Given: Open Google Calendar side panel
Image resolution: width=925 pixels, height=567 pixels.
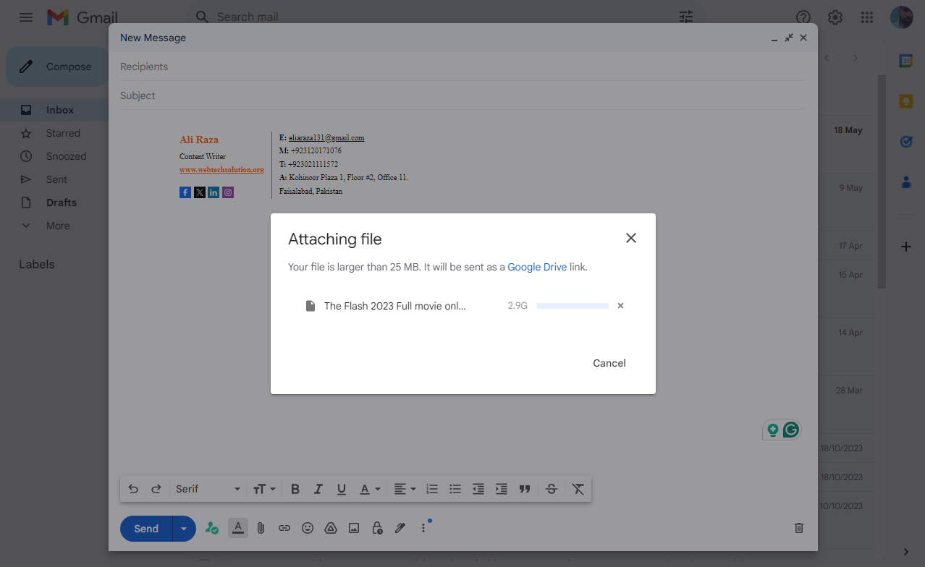Looking at the screenshot, I should (905, 61).
